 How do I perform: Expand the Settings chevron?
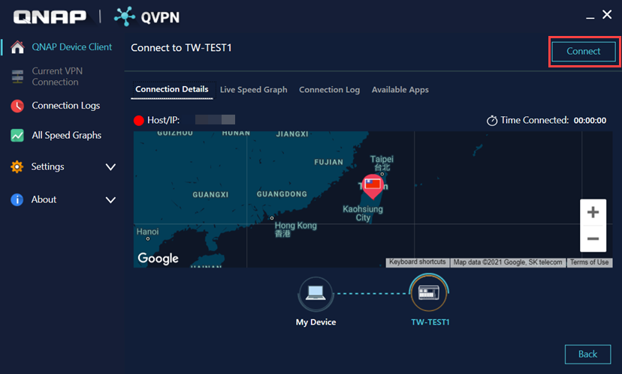[x=110, y=167]
